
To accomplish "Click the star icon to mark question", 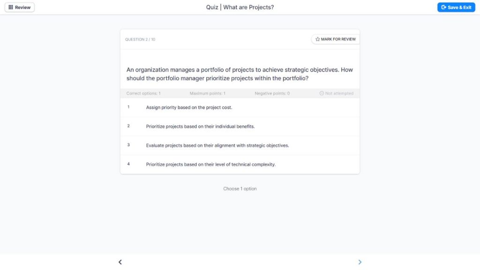I will pyautogui.click(x=317, y=39).
